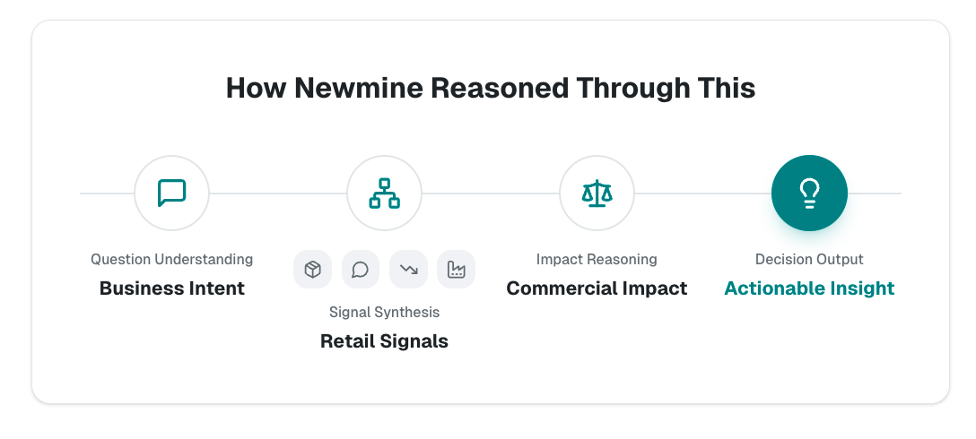Click the teal lightbulb Decision Output icon
976x439 pixels.
809,193
